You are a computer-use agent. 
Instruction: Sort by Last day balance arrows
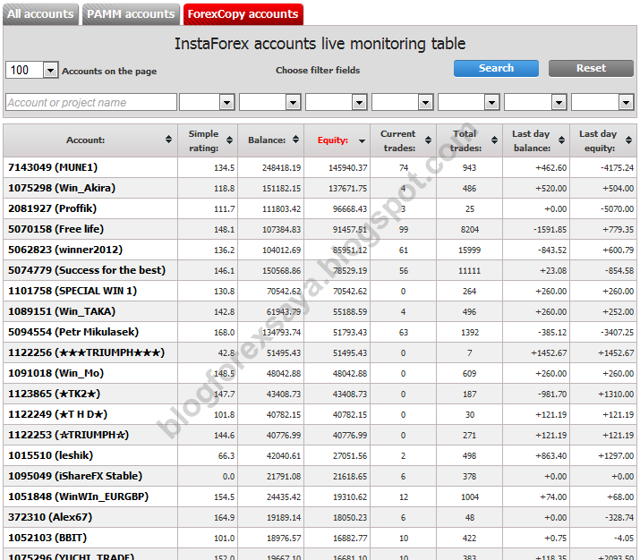pos(561,140)
